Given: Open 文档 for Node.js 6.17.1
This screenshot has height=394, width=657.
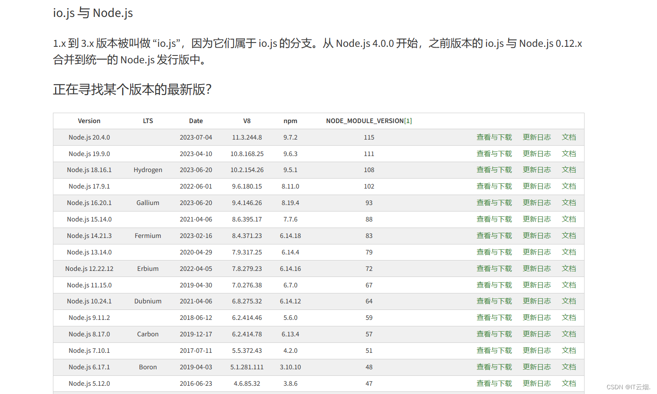Looking at the screenshot, I should (569, 367).
